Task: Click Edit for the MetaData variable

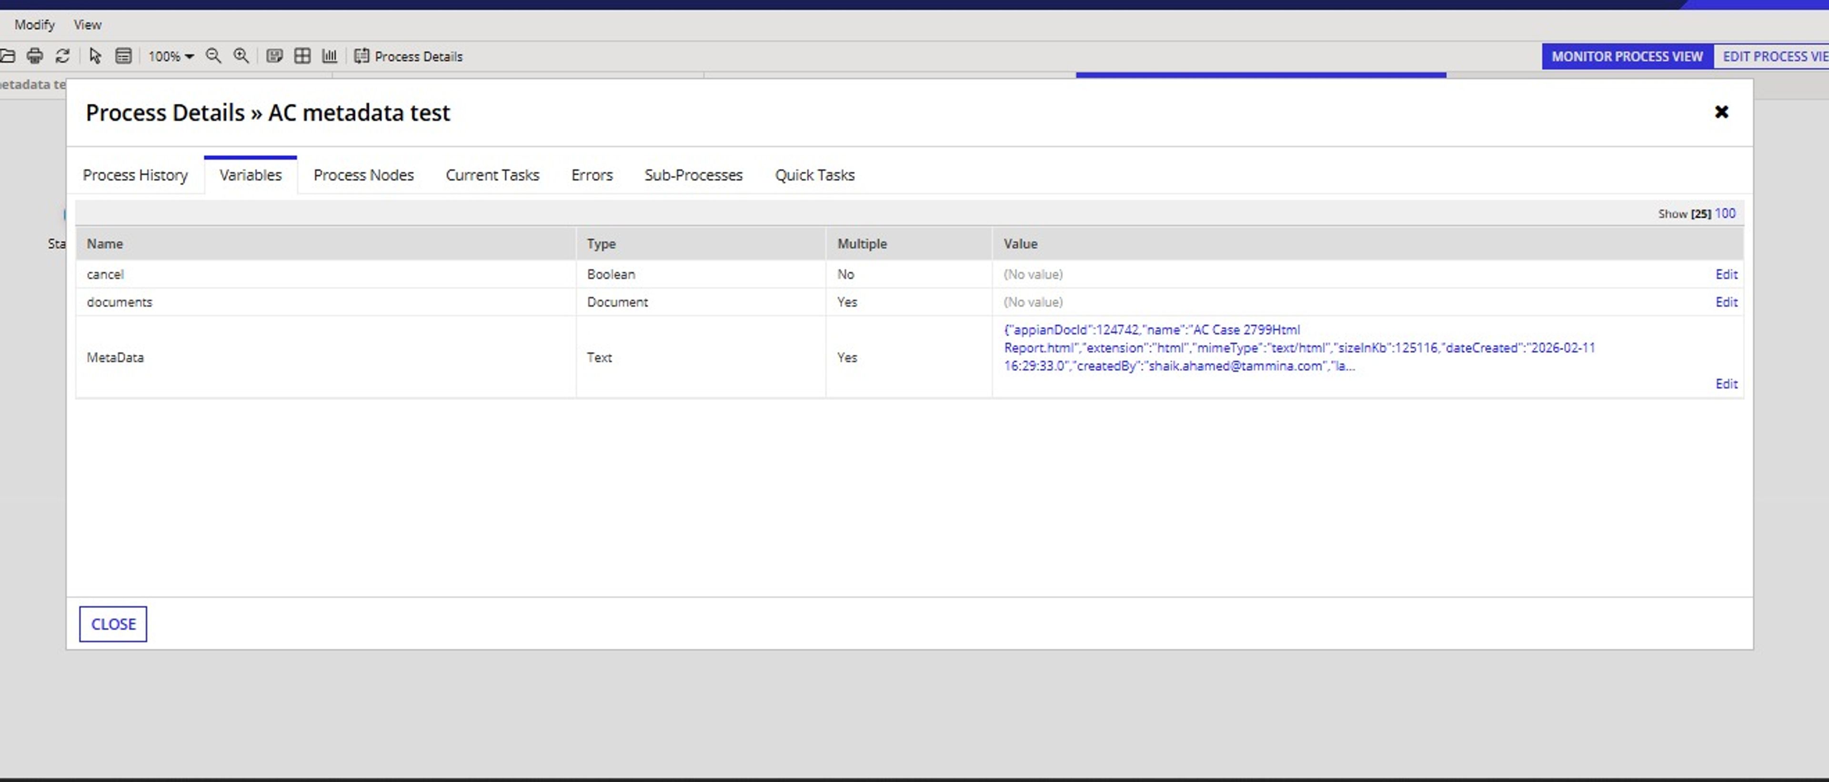Action: tap(1726, 384)
